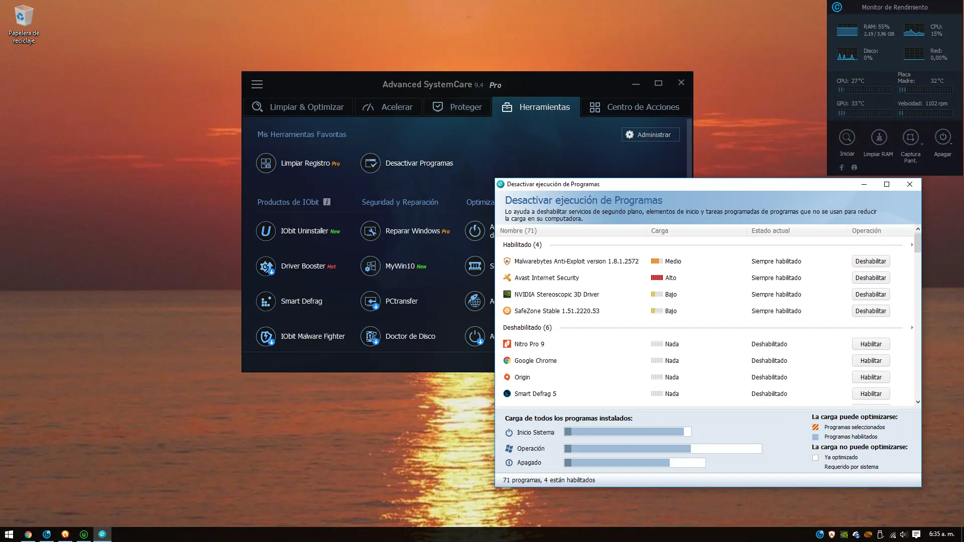Expand the Deshabilitado (6) section arrow
Viewport: 964px width, 542px height.
tap(911, 328)
